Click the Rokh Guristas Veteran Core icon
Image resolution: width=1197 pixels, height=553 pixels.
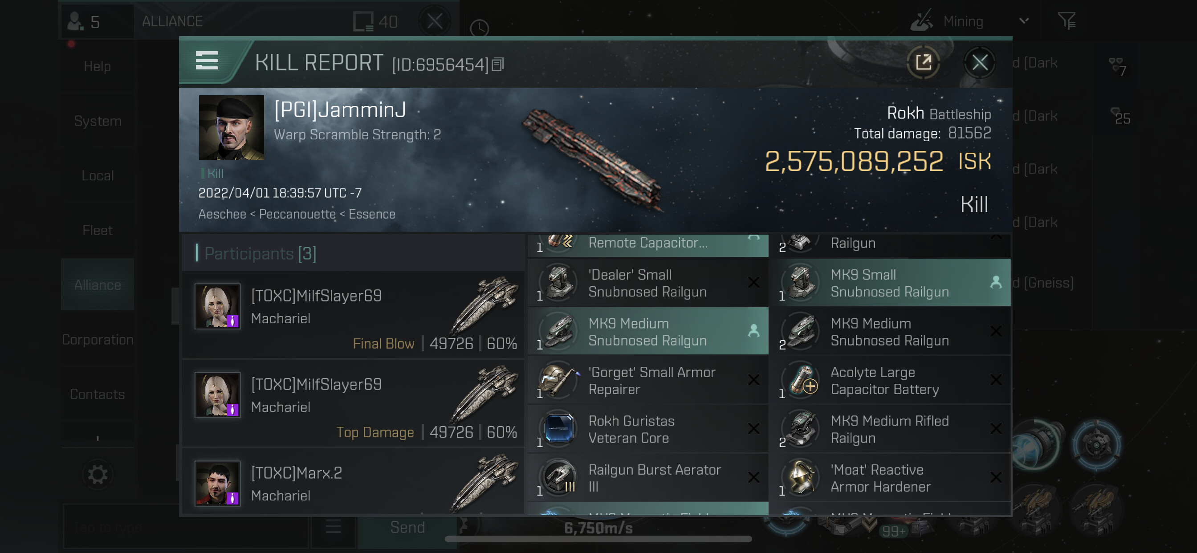point(558,428)
